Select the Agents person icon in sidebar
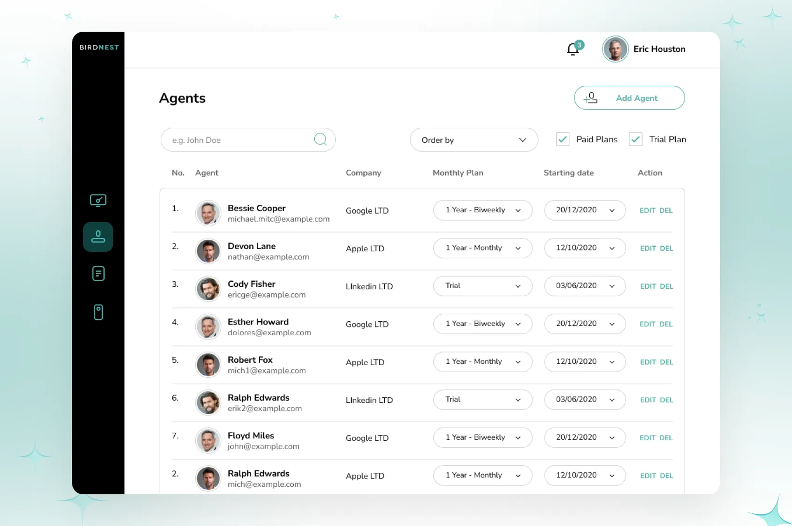Viewport: 792px width, 526px height. tap(98, 237)
